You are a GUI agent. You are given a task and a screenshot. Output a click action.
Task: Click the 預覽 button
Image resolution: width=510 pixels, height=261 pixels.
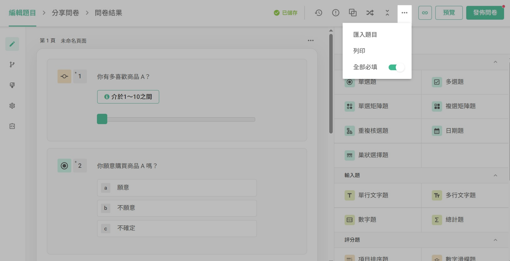449,13
